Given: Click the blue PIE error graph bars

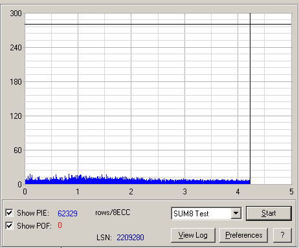Looking at the screenshot, I should (x=137, y=181).
